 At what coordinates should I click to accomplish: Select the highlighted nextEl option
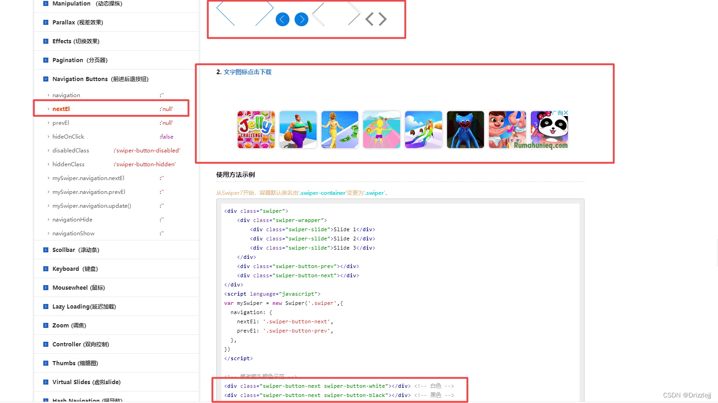(61, 109)
